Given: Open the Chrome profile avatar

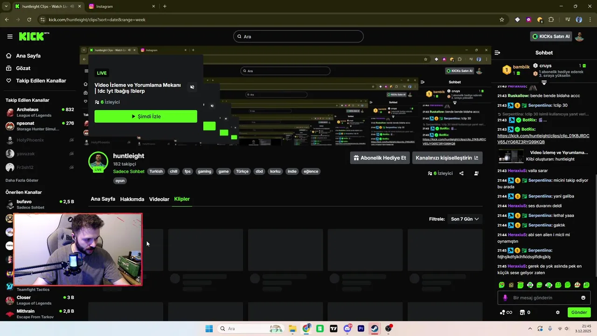Looking at the screenshot, I should [x=579, y=20].
